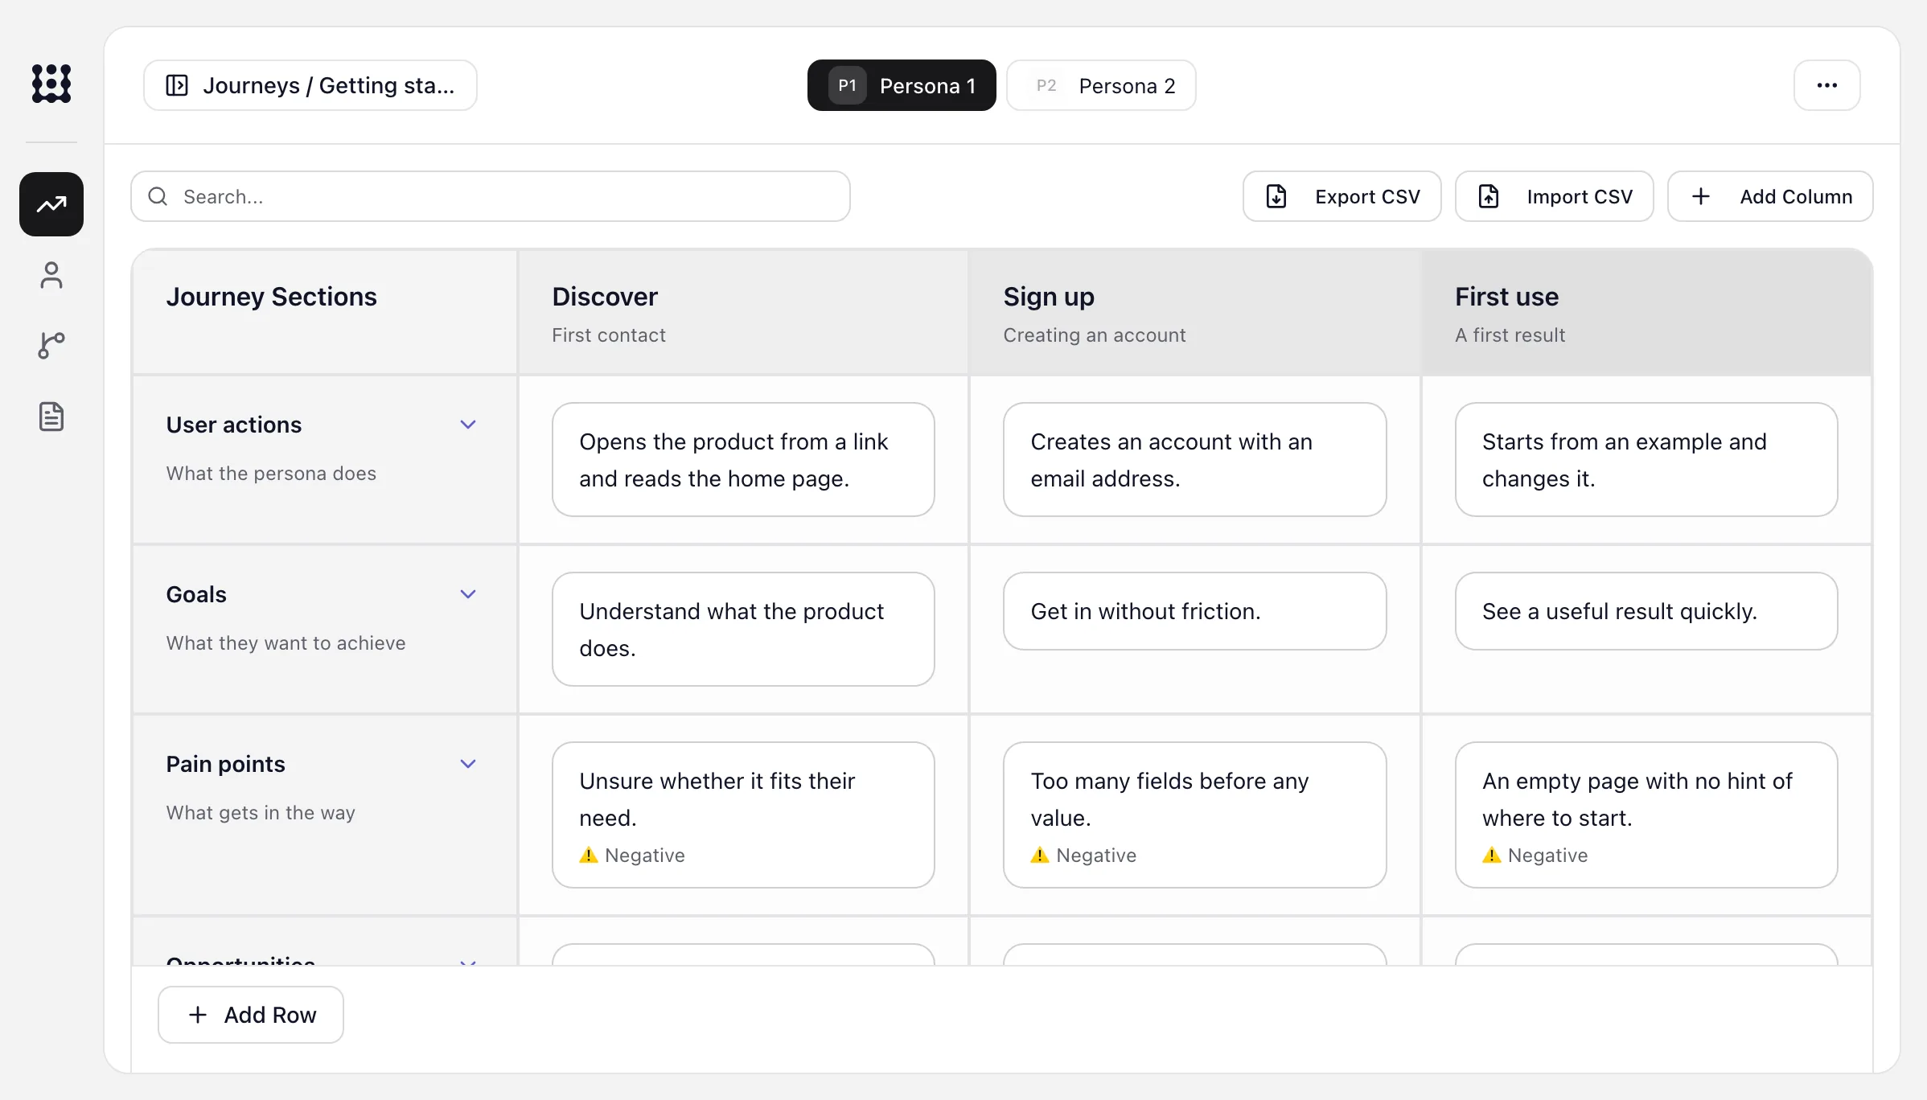Screen dimensions: 1927x1100
Task: Select the Discover column header
Action: pyautogui.click(x=743, y=312)
